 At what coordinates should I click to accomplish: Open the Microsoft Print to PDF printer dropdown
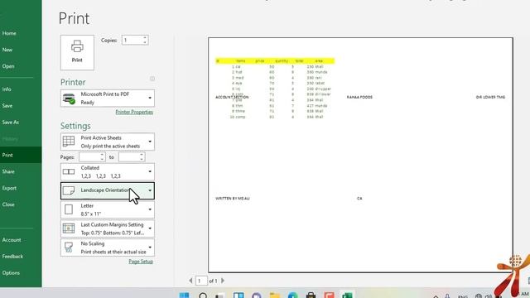(x=108, y=98)
